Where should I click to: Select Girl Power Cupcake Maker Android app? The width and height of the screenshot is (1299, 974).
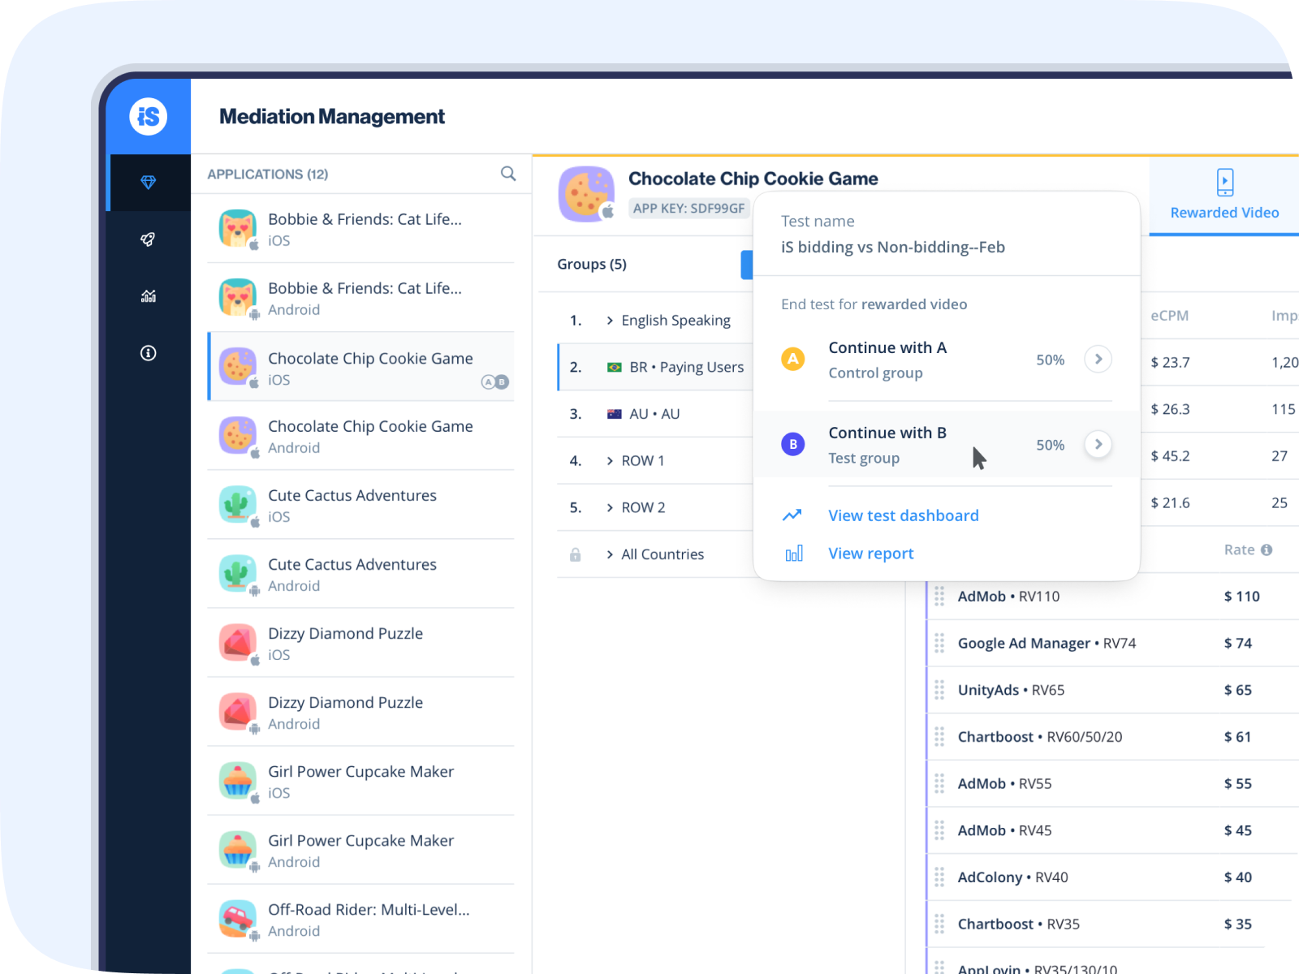(361, 850)
